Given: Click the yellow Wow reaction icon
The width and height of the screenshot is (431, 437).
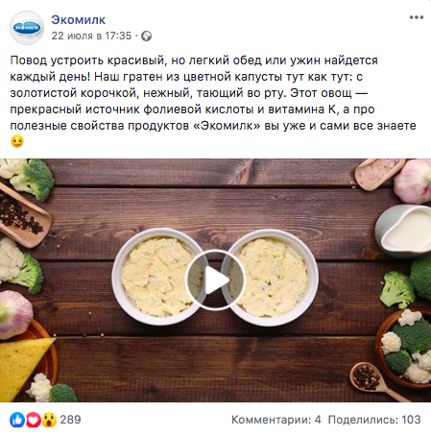Looking at the screenshot, I should coord(49,420).
